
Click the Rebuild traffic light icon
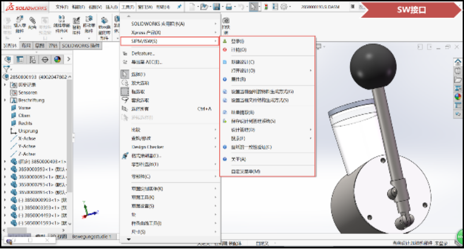[x=266, y=6]
